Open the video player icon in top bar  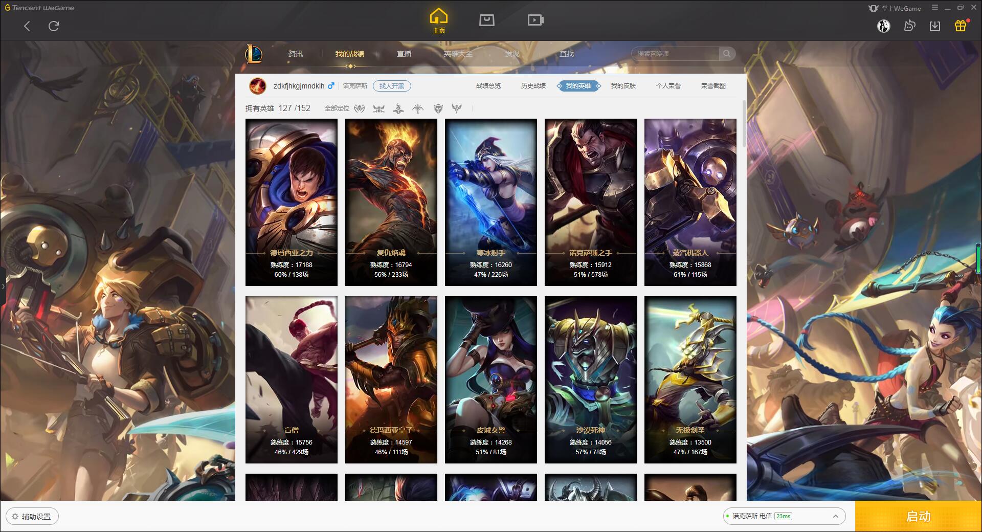click(535, 20)
